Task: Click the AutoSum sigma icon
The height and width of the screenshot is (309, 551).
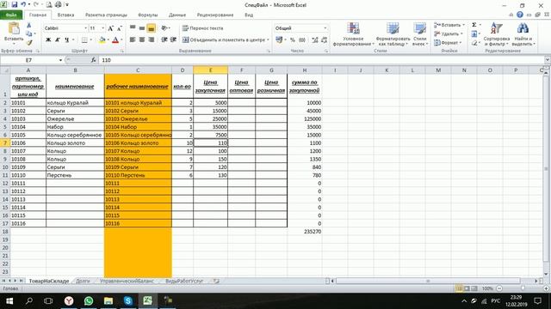Action: 474,25
